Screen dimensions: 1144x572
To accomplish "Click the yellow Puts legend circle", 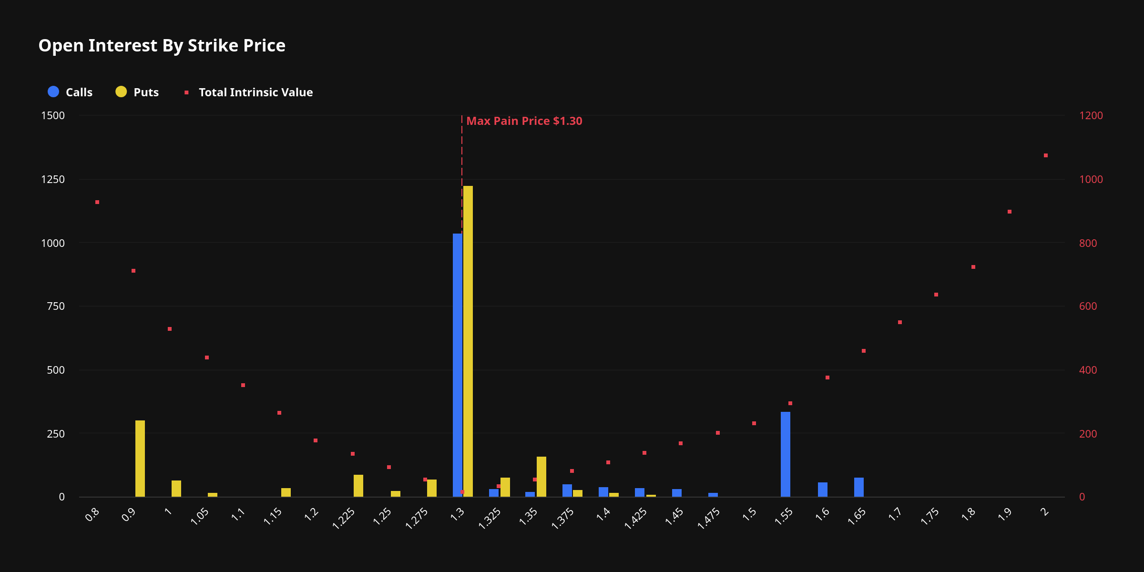I will coord(121,92).
